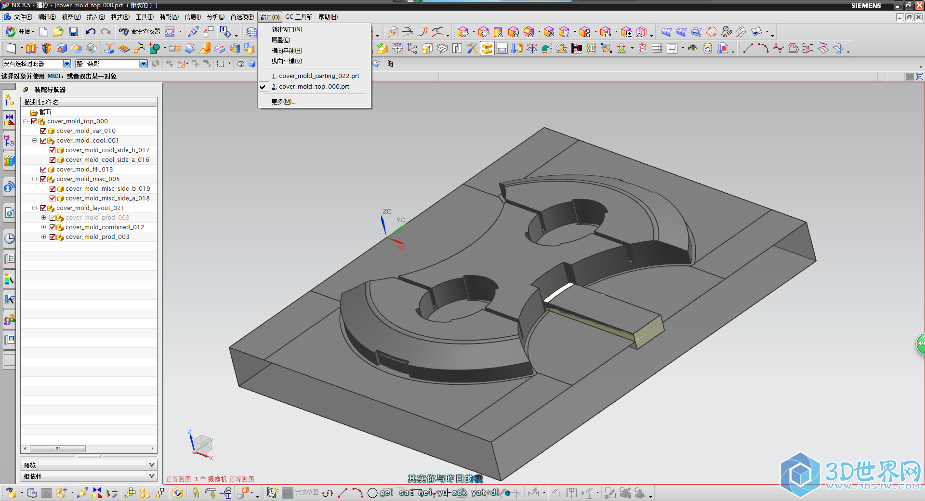Click the highlighted Mold Base library icon
The image size is (925, 501).
click(x=487, y=48)
